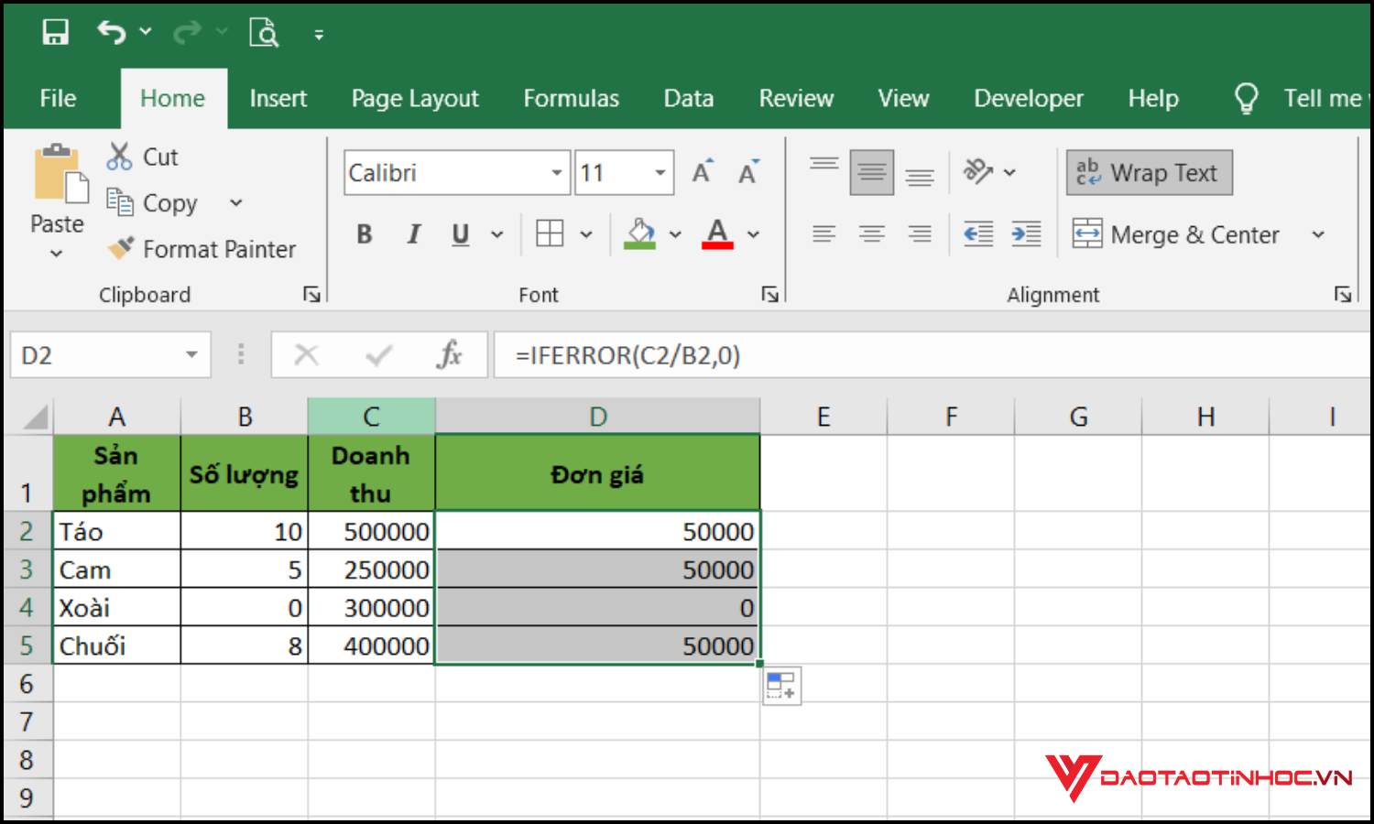Open the Calibri font name dropdown
Screen dimensions: 1374x824
click(556, 172)
